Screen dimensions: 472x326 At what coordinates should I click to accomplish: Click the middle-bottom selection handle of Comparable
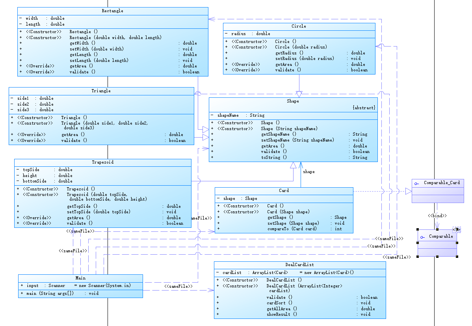437,257
